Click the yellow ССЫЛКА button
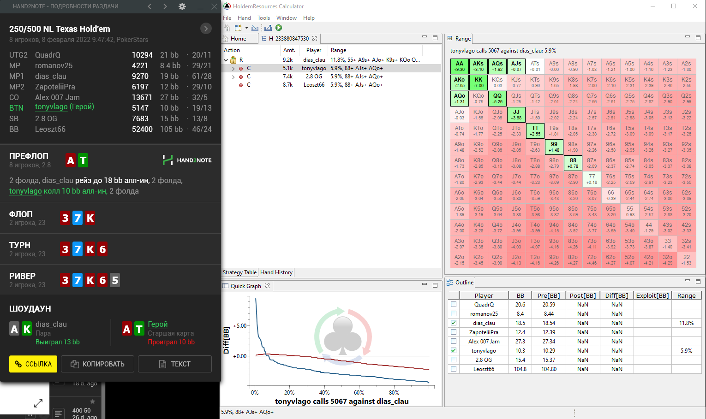This screenshot has height=419, width=706. click(33, 364)
